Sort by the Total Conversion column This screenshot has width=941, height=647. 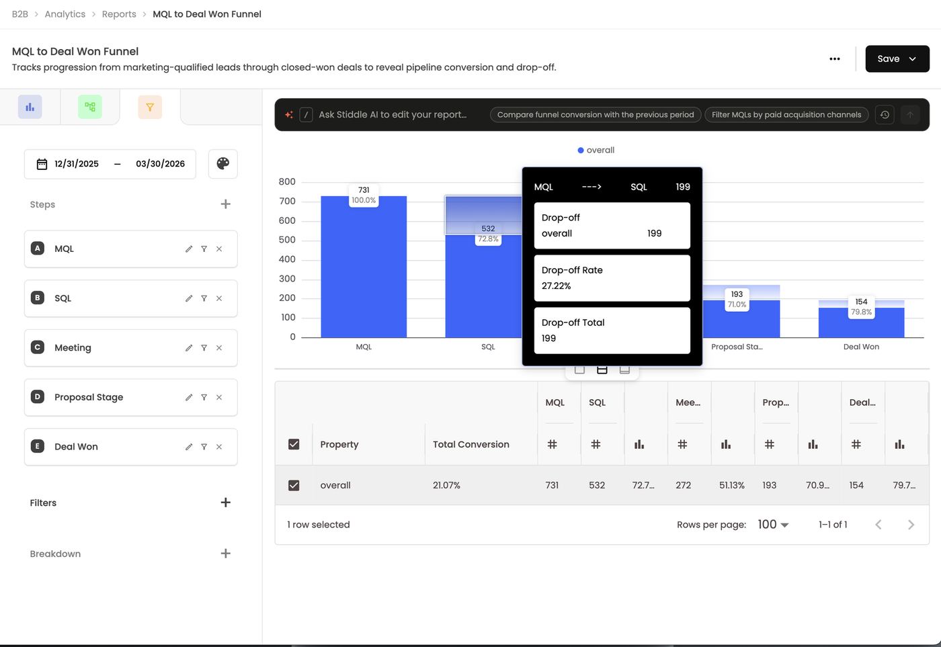471,444
